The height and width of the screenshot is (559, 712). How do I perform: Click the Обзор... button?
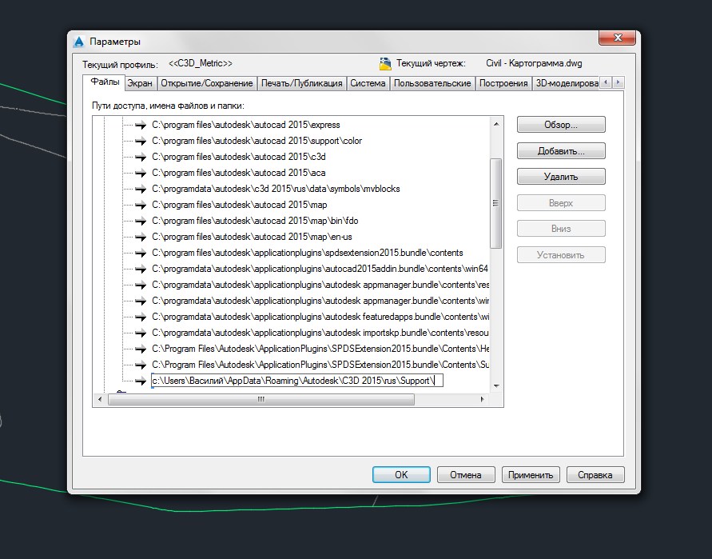(561, 125)
